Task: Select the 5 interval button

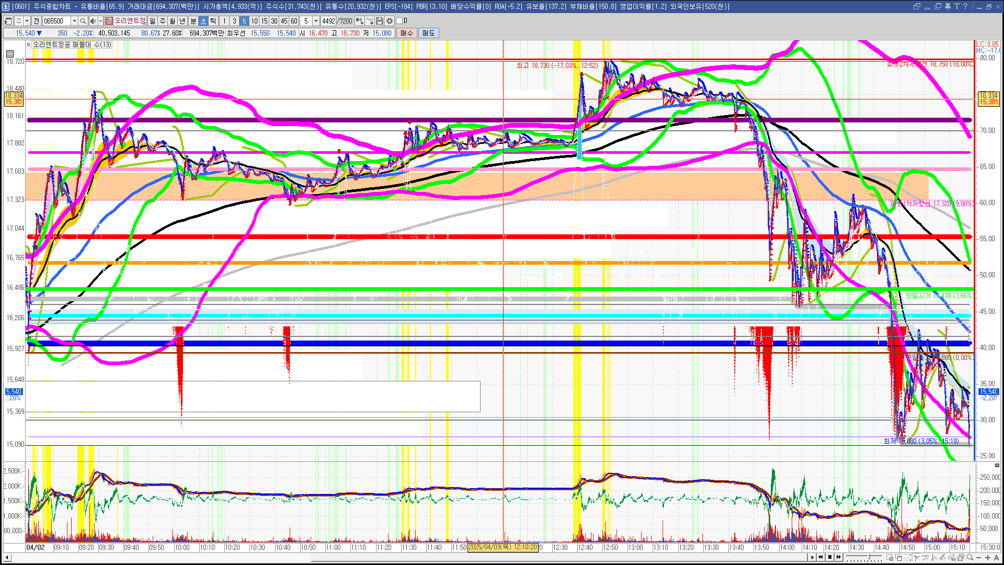Action: click(244, 21)
